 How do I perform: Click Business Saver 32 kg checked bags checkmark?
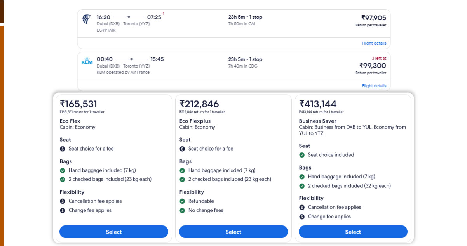click(302, 186)
